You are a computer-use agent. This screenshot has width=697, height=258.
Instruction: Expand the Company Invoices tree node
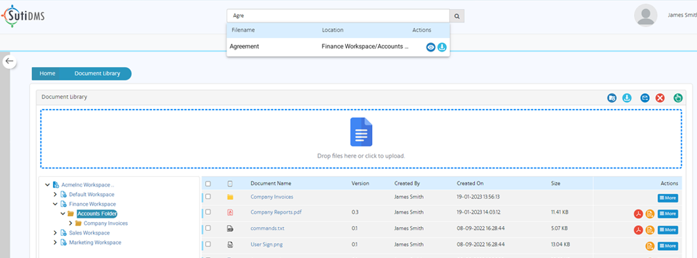click(x=71, y=223)
